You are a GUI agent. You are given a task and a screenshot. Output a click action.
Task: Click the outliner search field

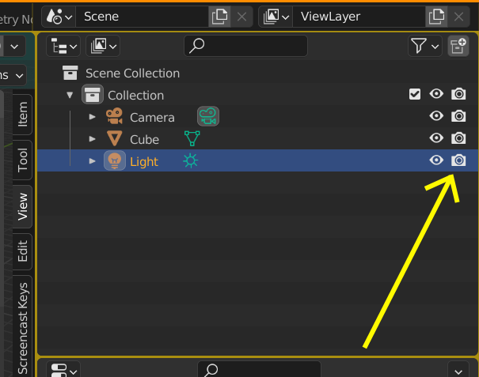(245, 46)
